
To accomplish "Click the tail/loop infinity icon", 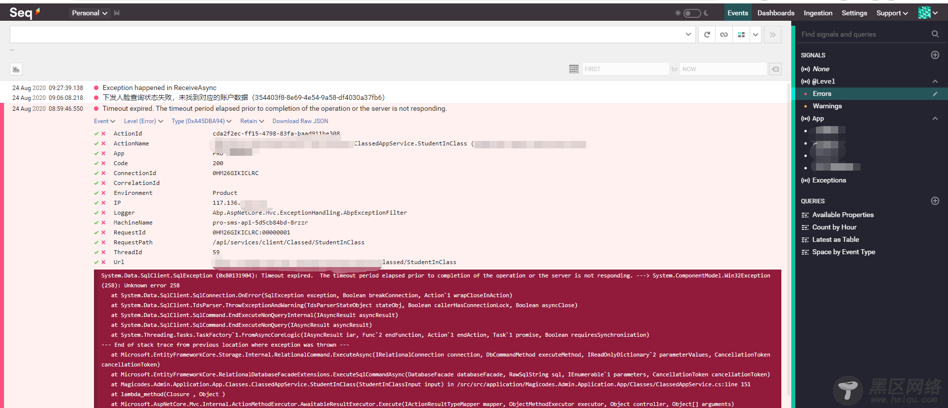I will point(723,35).
